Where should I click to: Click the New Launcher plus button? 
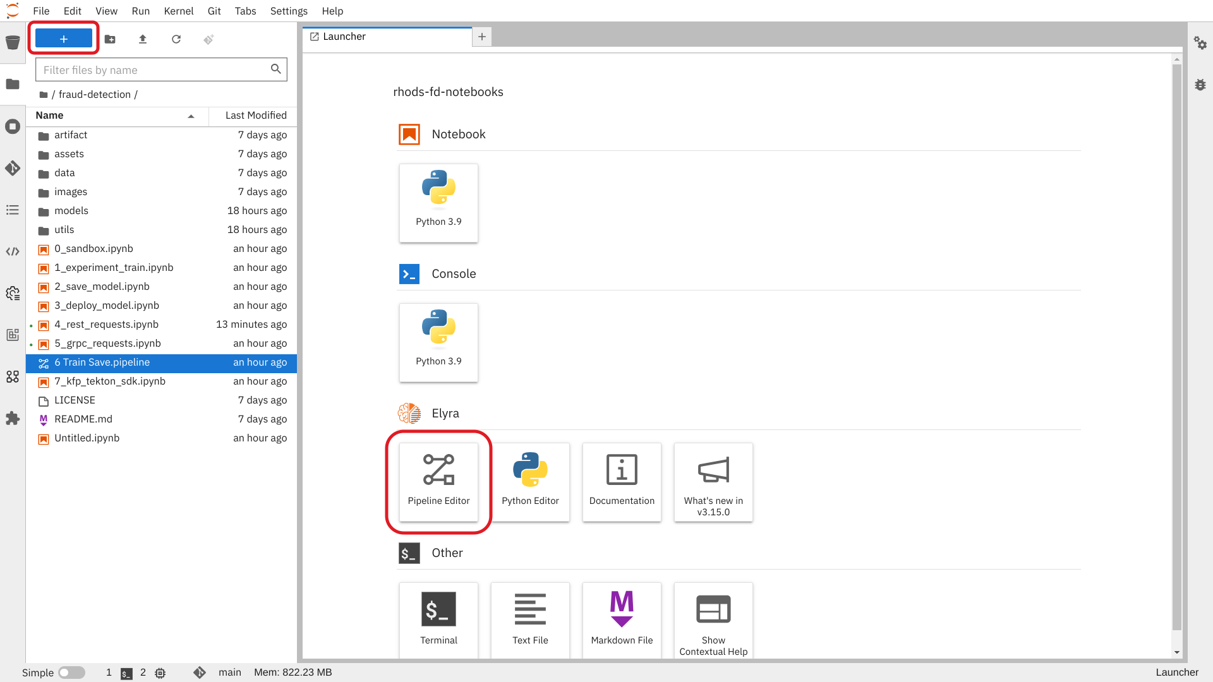(63, 38)
